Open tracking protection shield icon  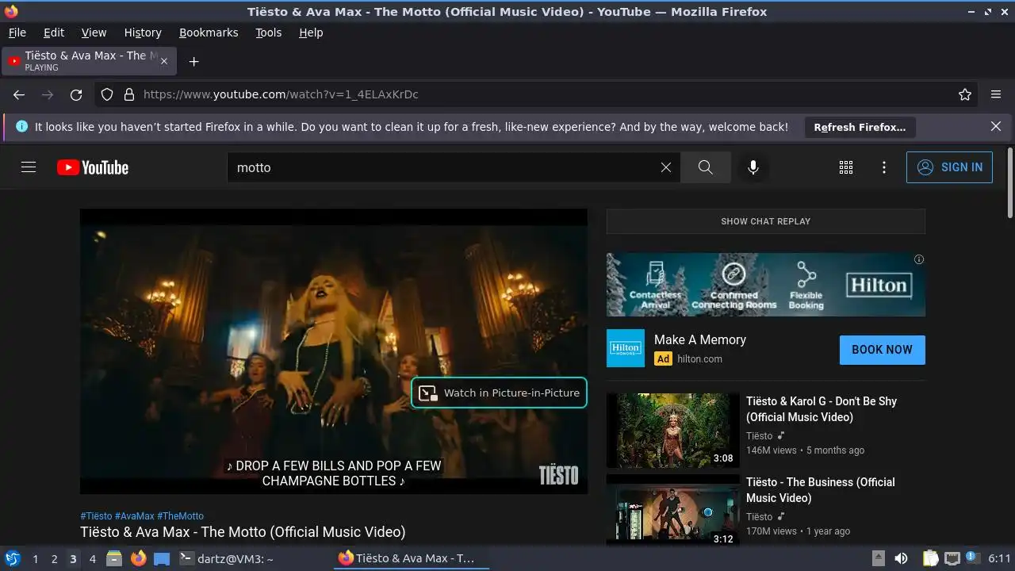[108, 94]
